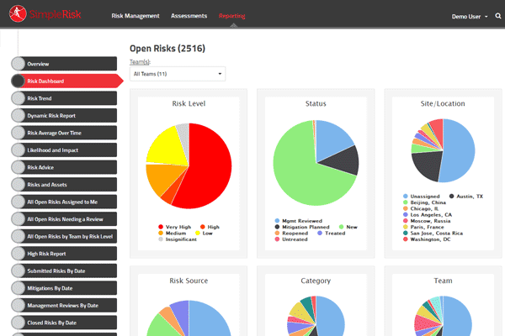Click the red slice of Risk Level pie

point(206,172)
